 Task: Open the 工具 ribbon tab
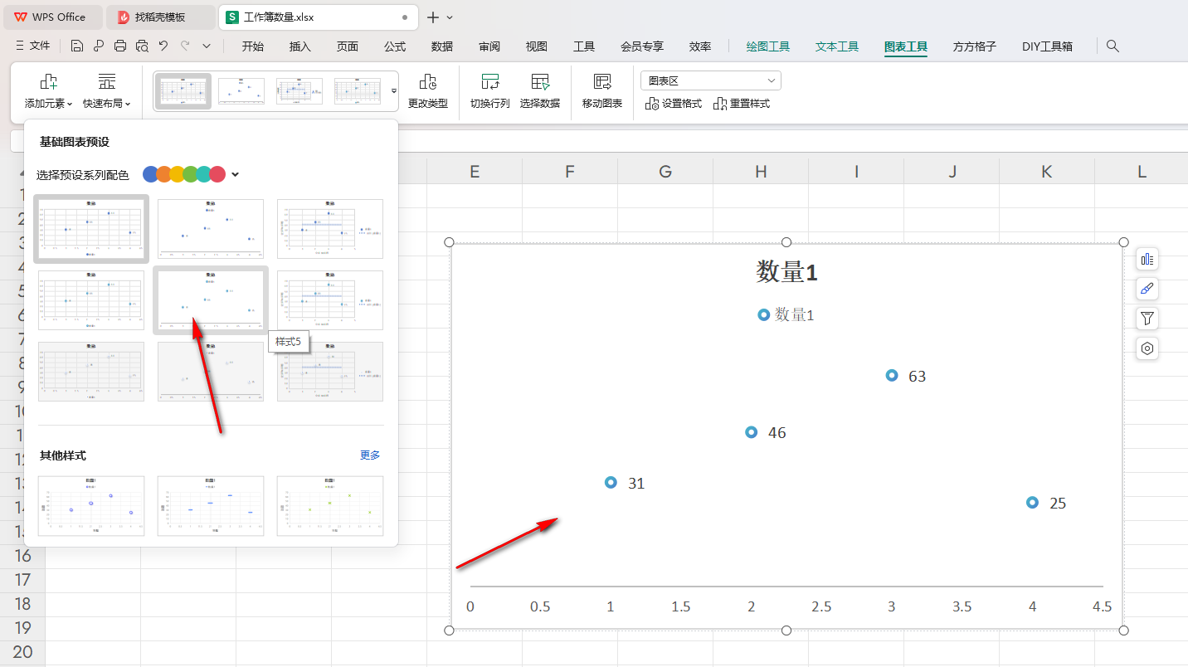[x=584, y=46]
